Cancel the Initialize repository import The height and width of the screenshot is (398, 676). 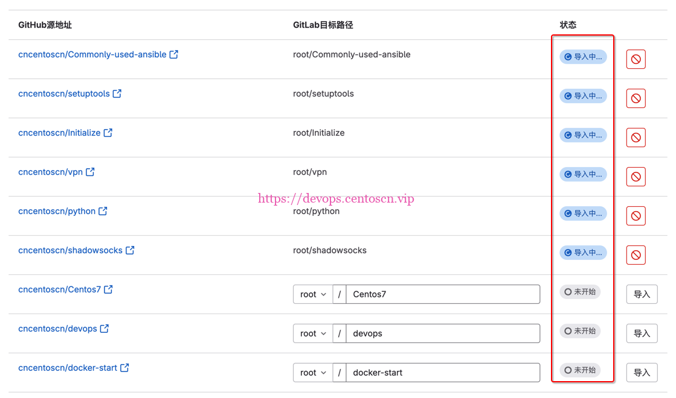click(636, 137)
